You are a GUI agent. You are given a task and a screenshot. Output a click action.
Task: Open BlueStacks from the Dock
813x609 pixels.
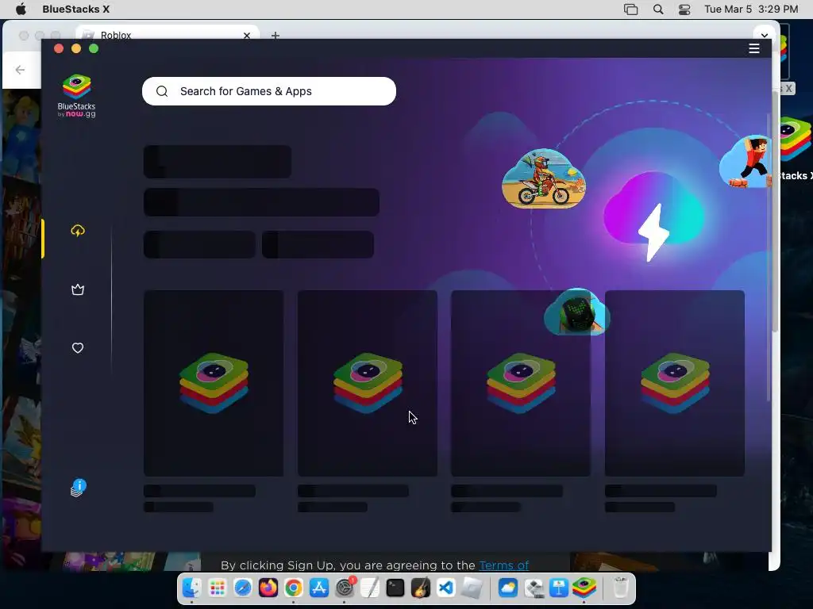click(x=584, y=588)
